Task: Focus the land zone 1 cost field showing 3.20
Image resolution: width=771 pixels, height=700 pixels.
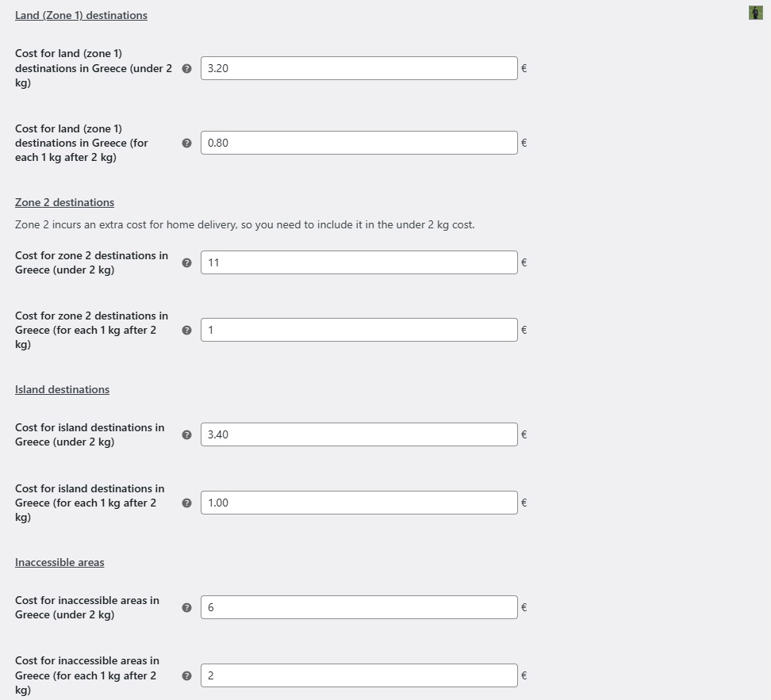Action: pos(359,68)
